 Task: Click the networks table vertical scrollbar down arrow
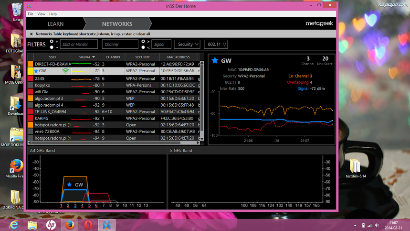click(202, 139)
